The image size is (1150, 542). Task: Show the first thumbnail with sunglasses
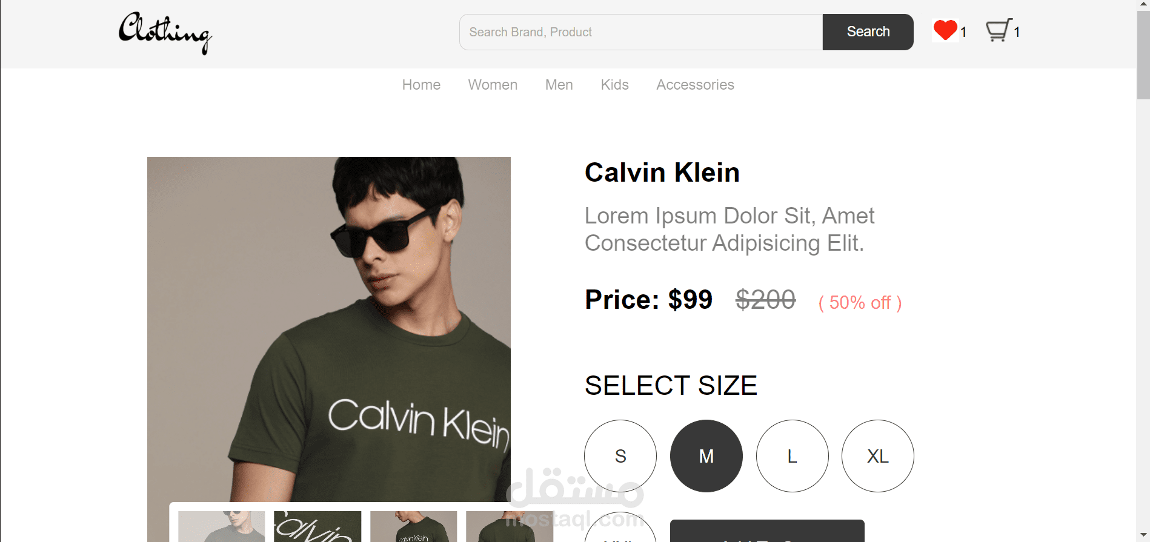coord(222,526)
